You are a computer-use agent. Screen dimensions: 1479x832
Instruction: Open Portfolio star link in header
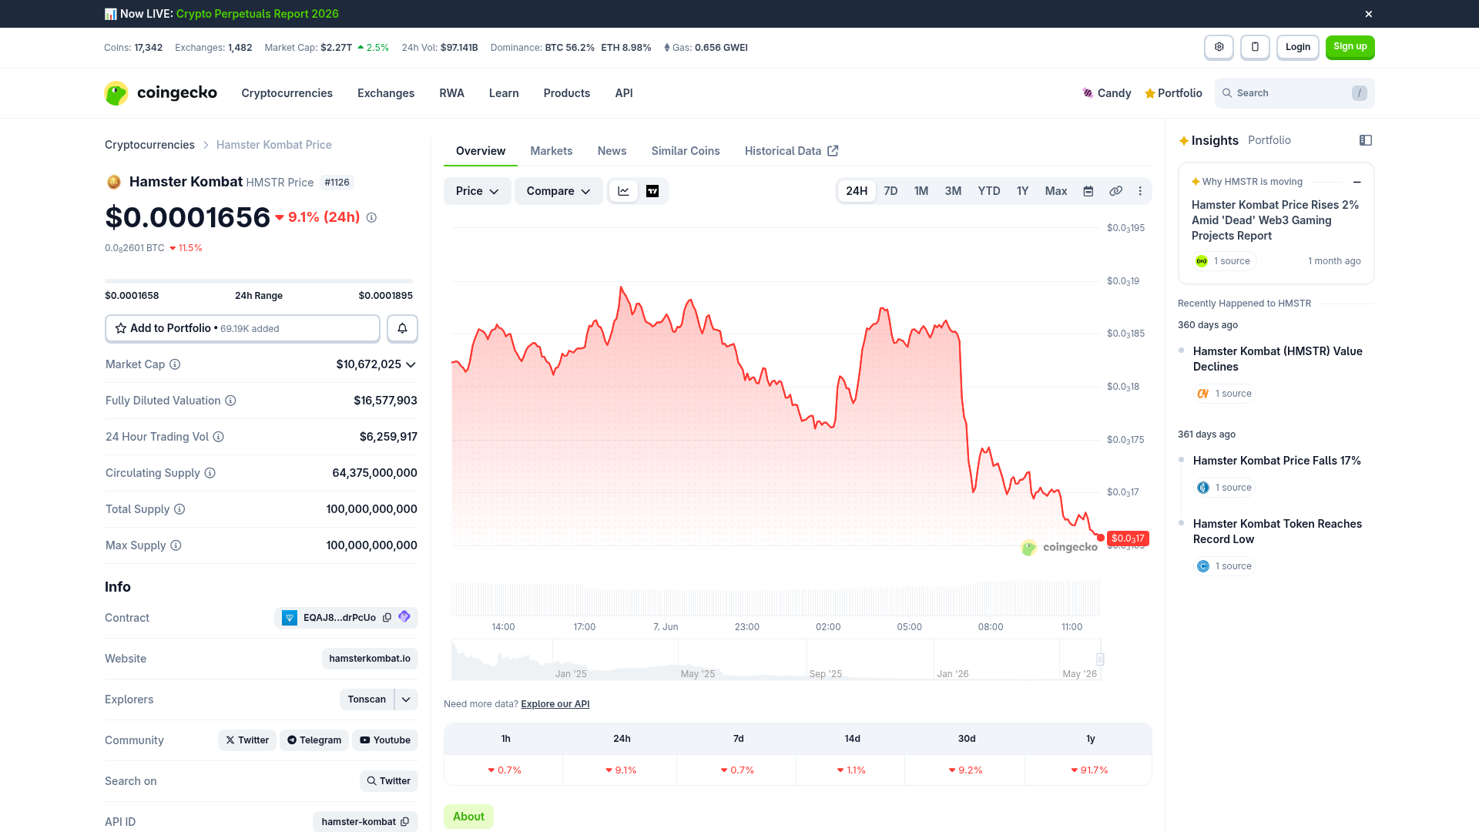pyautogui.click(x=1173, y=93)
